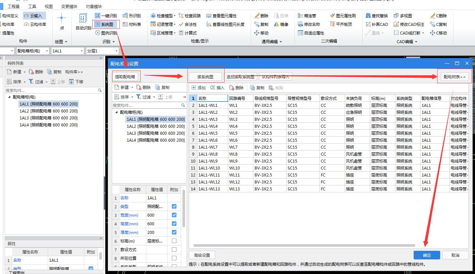The height and width of the screenshot is (274, 475).
Task: Click the 图元属性刷 property brush tool
Action: tap(343, 16)
